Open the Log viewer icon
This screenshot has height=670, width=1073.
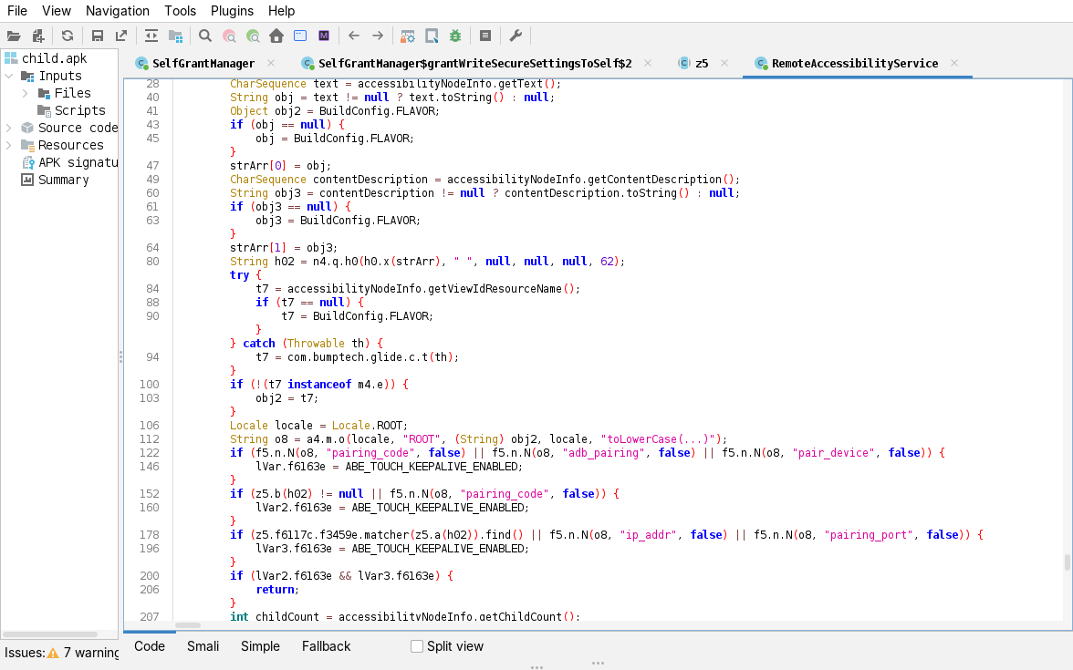(485, 36)
